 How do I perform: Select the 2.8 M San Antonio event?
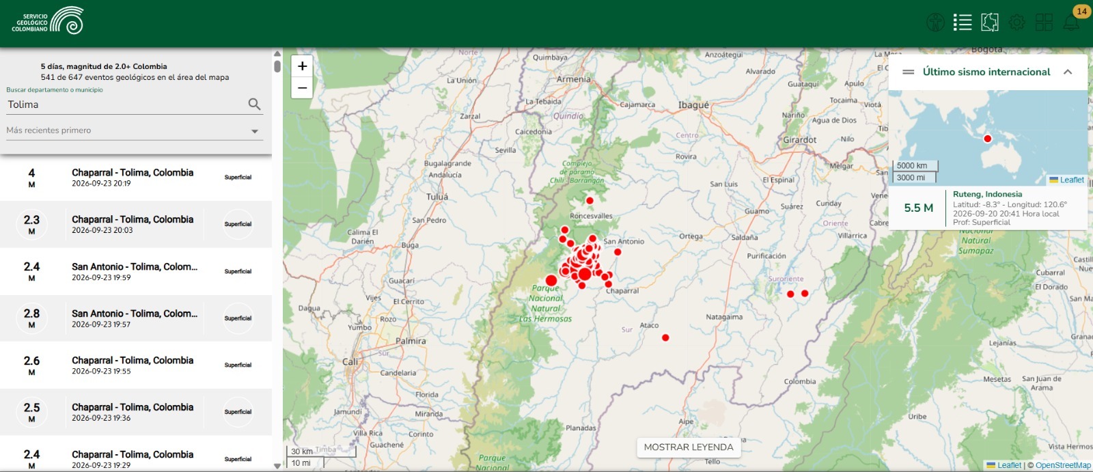[x=136, y=318]
